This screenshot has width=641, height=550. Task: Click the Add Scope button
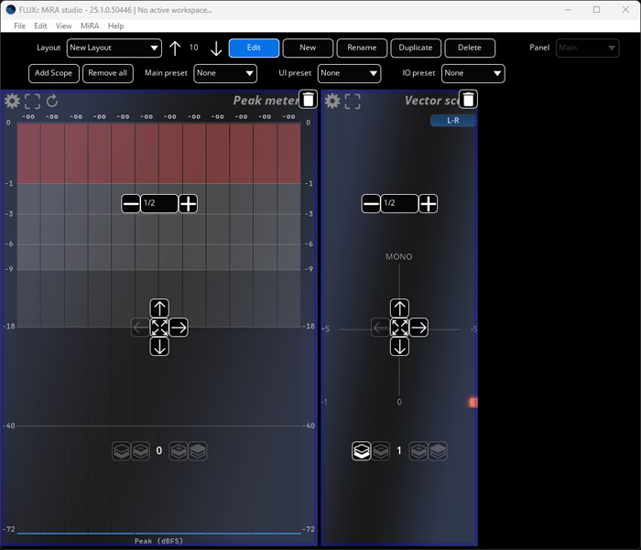click(x=53, y=73)
